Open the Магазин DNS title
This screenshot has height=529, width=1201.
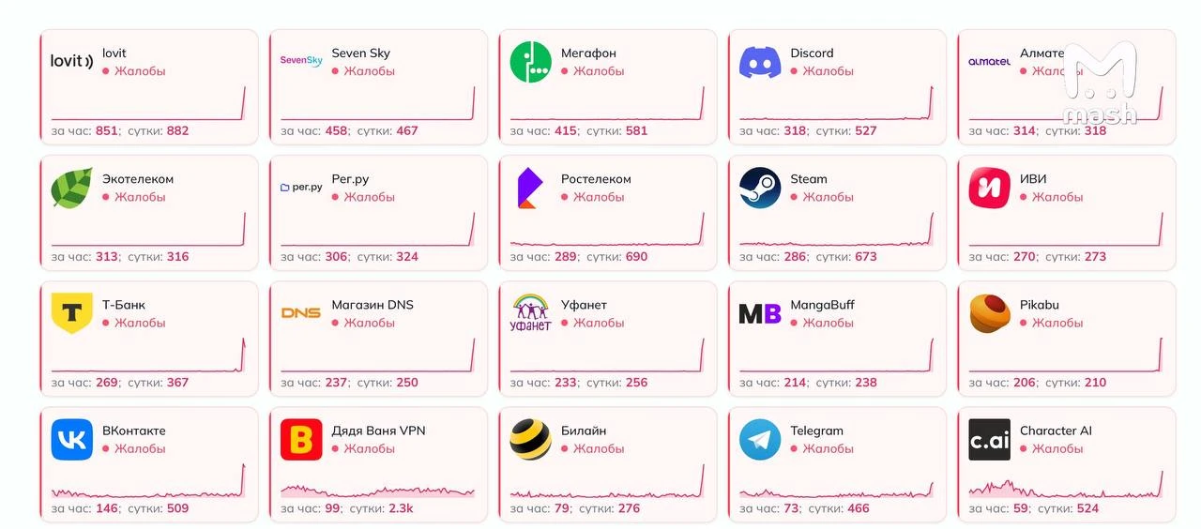[372, 305]
